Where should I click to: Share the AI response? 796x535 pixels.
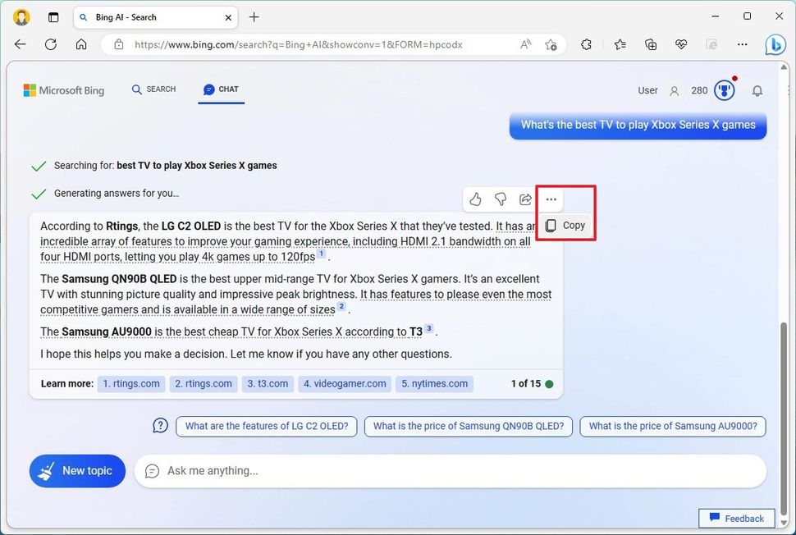click(x=525, y=199)
